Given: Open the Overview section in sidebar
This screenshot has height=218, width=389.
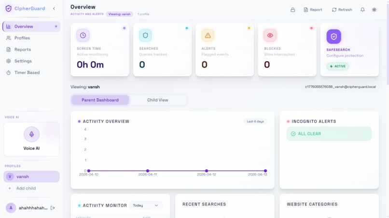Looking at the screenshot, I should [31, 26].
